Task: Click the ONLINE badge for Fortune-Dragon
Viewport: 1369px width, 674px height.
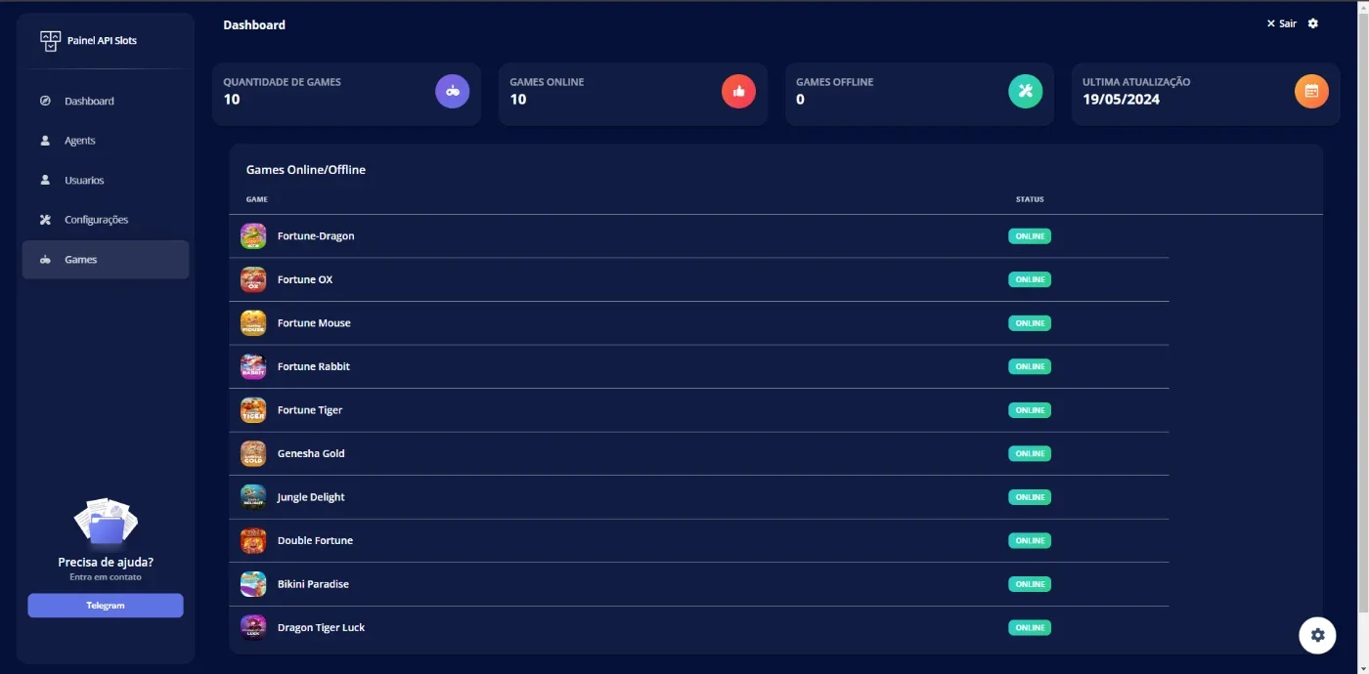Action: pyautogui.click(x=1030, y=236)
